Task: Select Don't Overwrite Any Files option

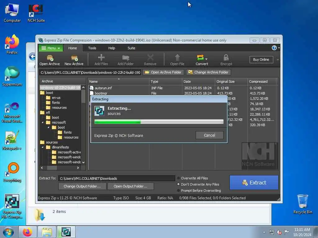Action: [198, 184]
